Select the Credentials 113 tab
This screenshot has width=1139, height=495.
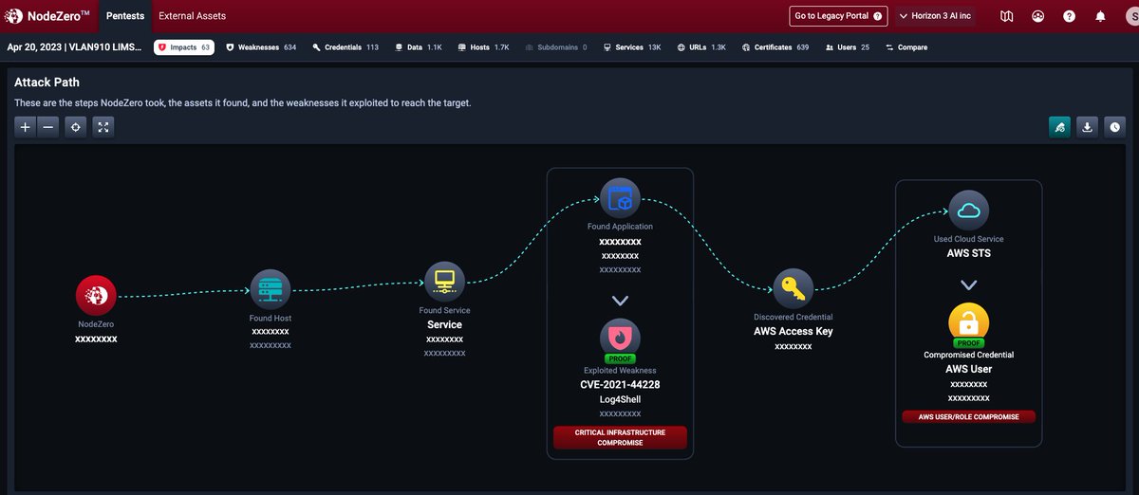coord(345,47)
